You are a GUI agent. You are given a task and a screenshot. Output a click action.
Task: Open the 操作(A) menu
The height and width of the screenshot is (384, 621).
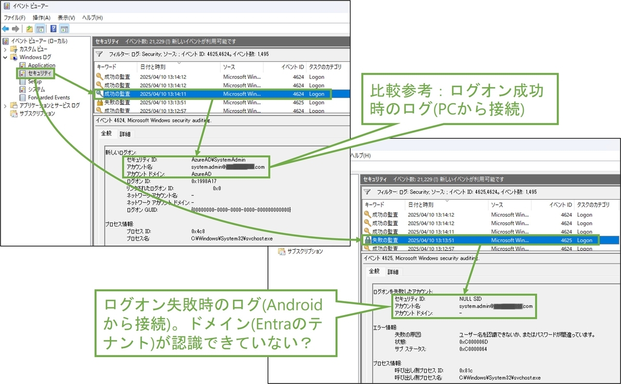point(41,18)
